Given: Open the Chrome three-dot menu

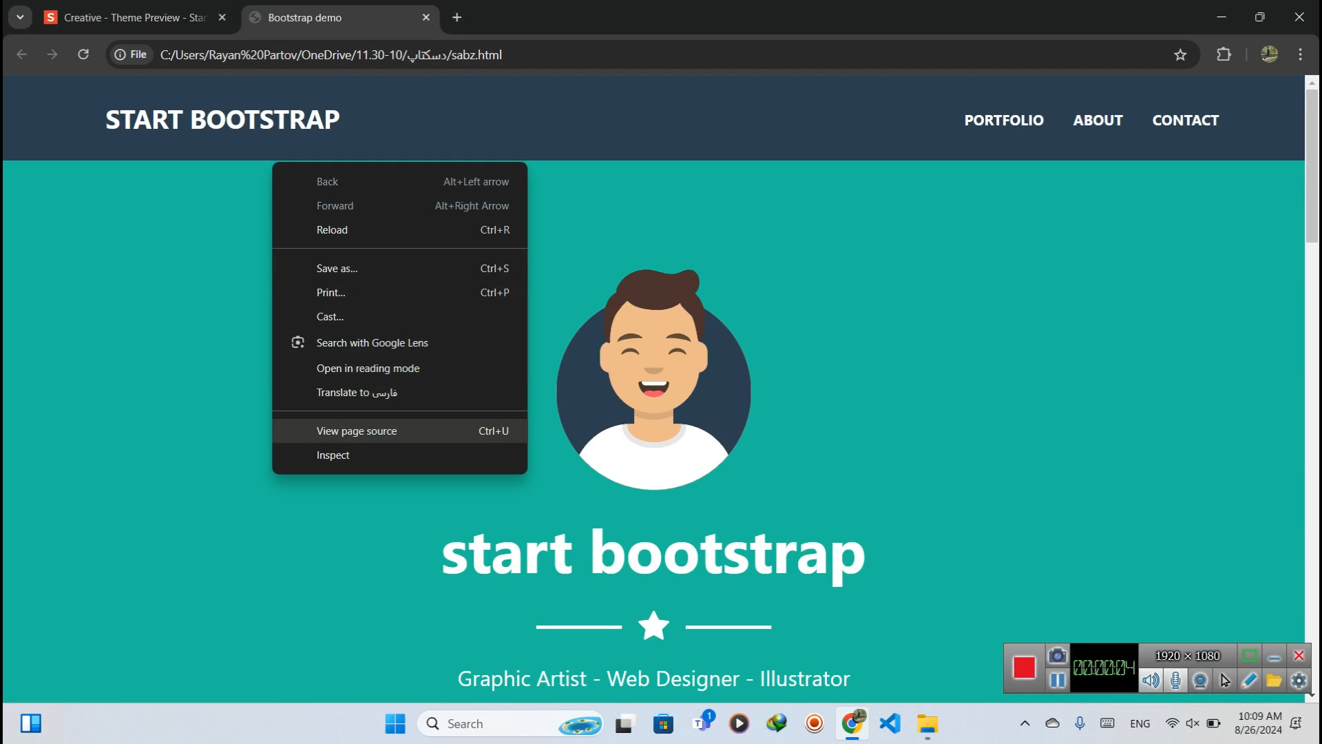Looking at the screenshot, I should pyautogui.click(x=1300, y=54).
